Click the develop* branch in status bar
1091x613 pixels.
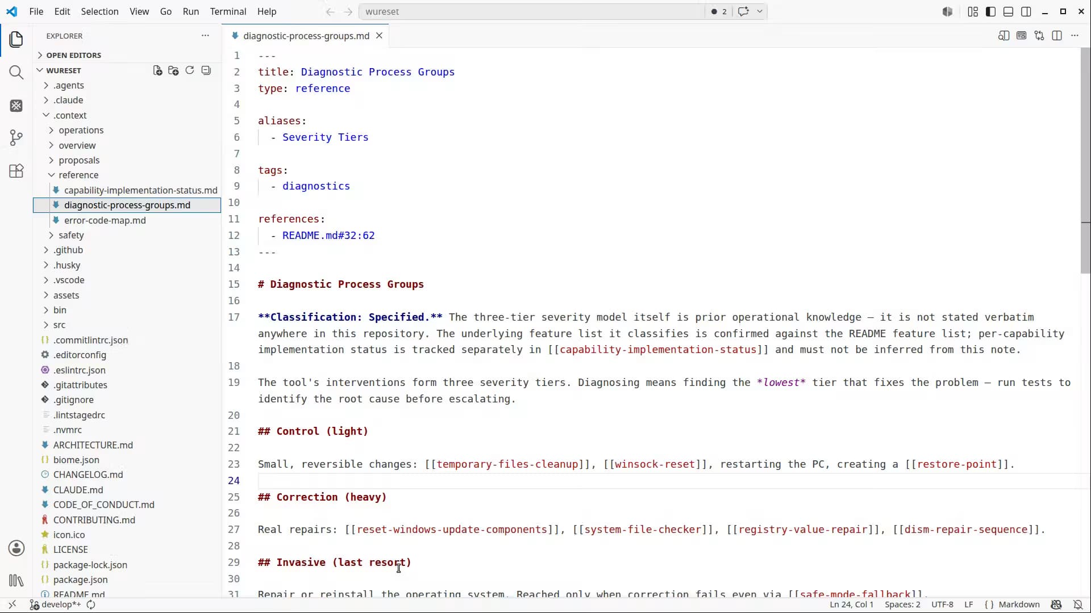(55, 604)
